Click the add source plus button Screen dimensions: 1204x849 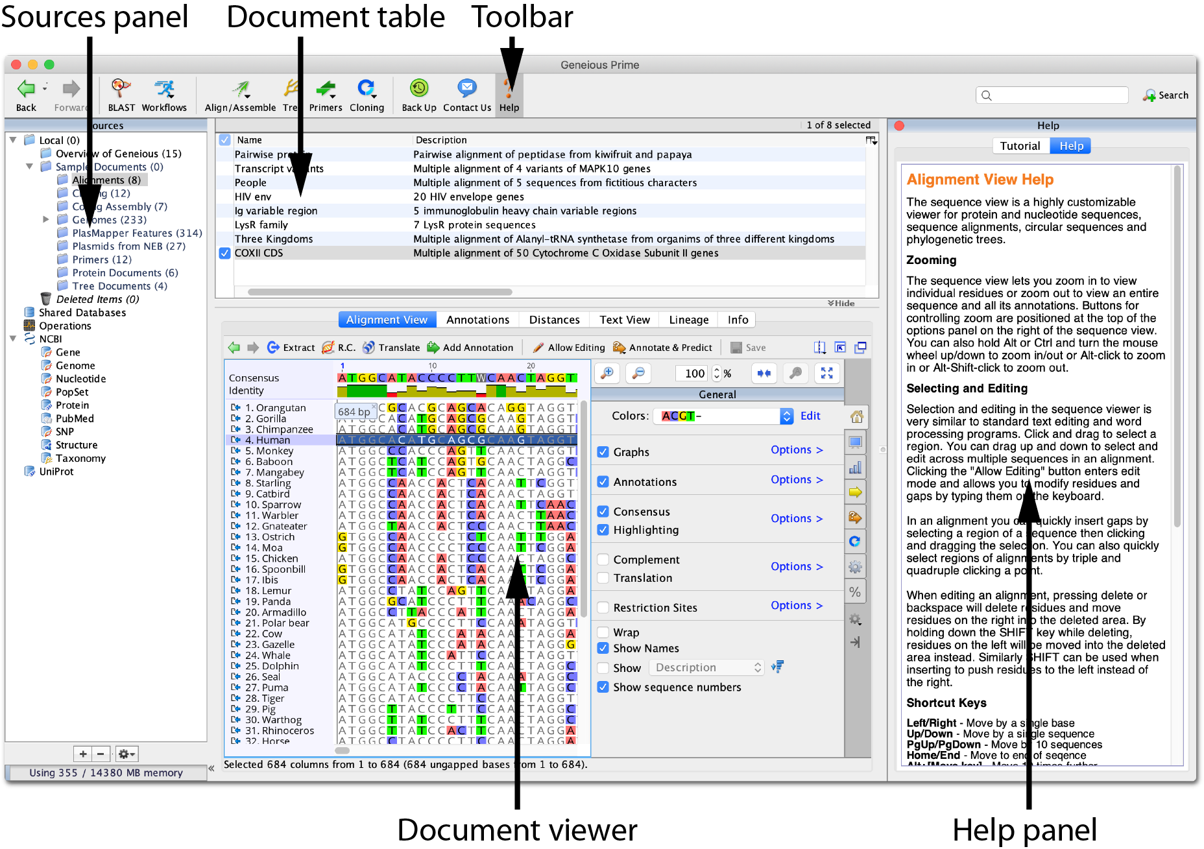(x=83, y=754)
